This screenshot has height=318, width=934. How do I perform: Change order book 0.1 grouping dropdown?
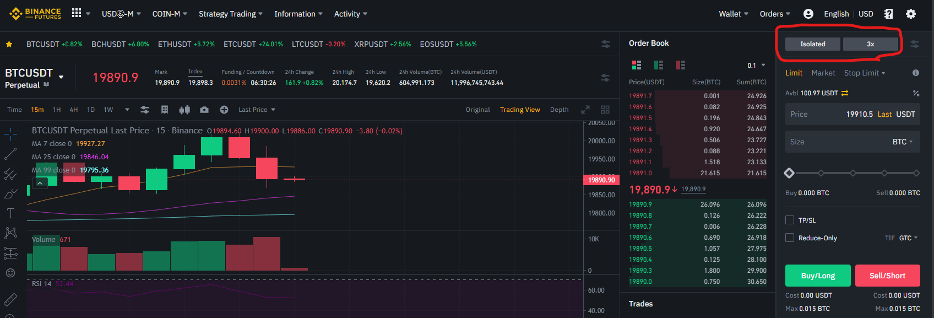coord(756,66)
